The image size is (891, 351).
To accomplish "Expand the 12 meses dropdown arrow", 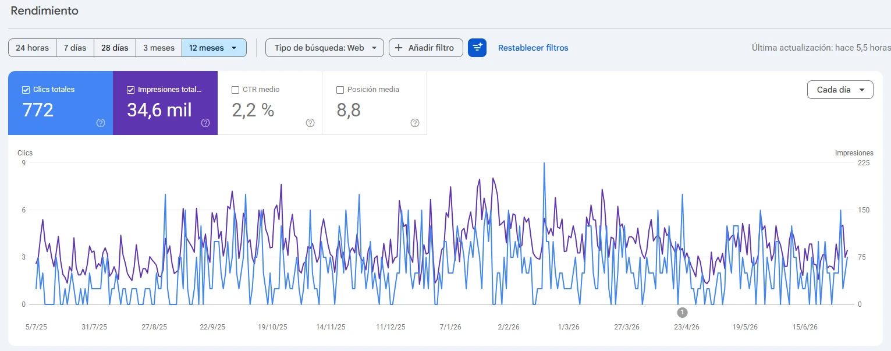I will 234,48.
